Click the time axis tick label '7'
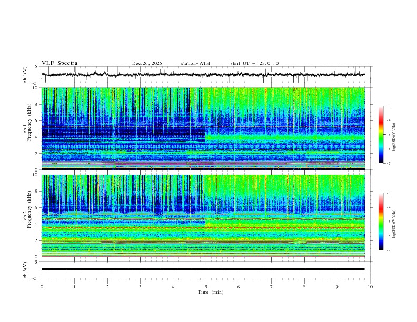 click(x=272, y=287)
